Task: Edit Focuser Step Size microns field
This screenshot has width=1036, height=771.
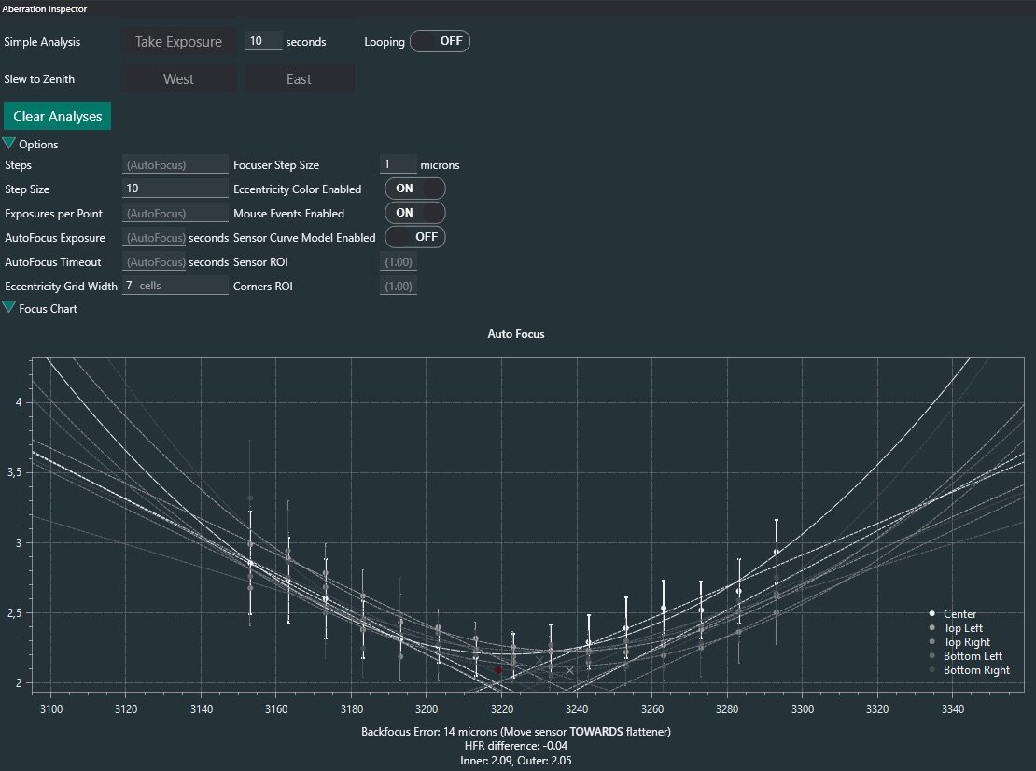Action: (x=398, y=164)
